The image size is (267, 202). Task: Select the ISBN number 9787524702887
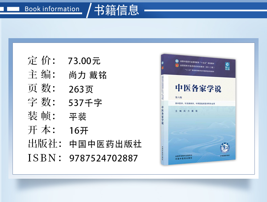[103, 158]
